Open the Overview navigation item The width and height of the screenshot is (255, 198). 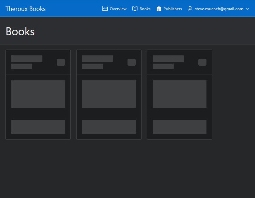[118, 9]
